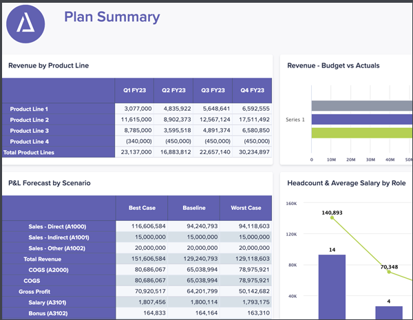Click cell value 8,785,000
This screenshot has width=413, height=320.
[138, 130]
